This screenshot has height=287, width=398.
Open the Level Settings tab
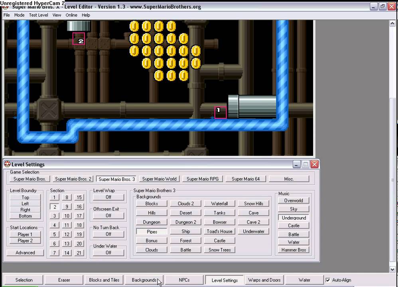pos(225,280)
